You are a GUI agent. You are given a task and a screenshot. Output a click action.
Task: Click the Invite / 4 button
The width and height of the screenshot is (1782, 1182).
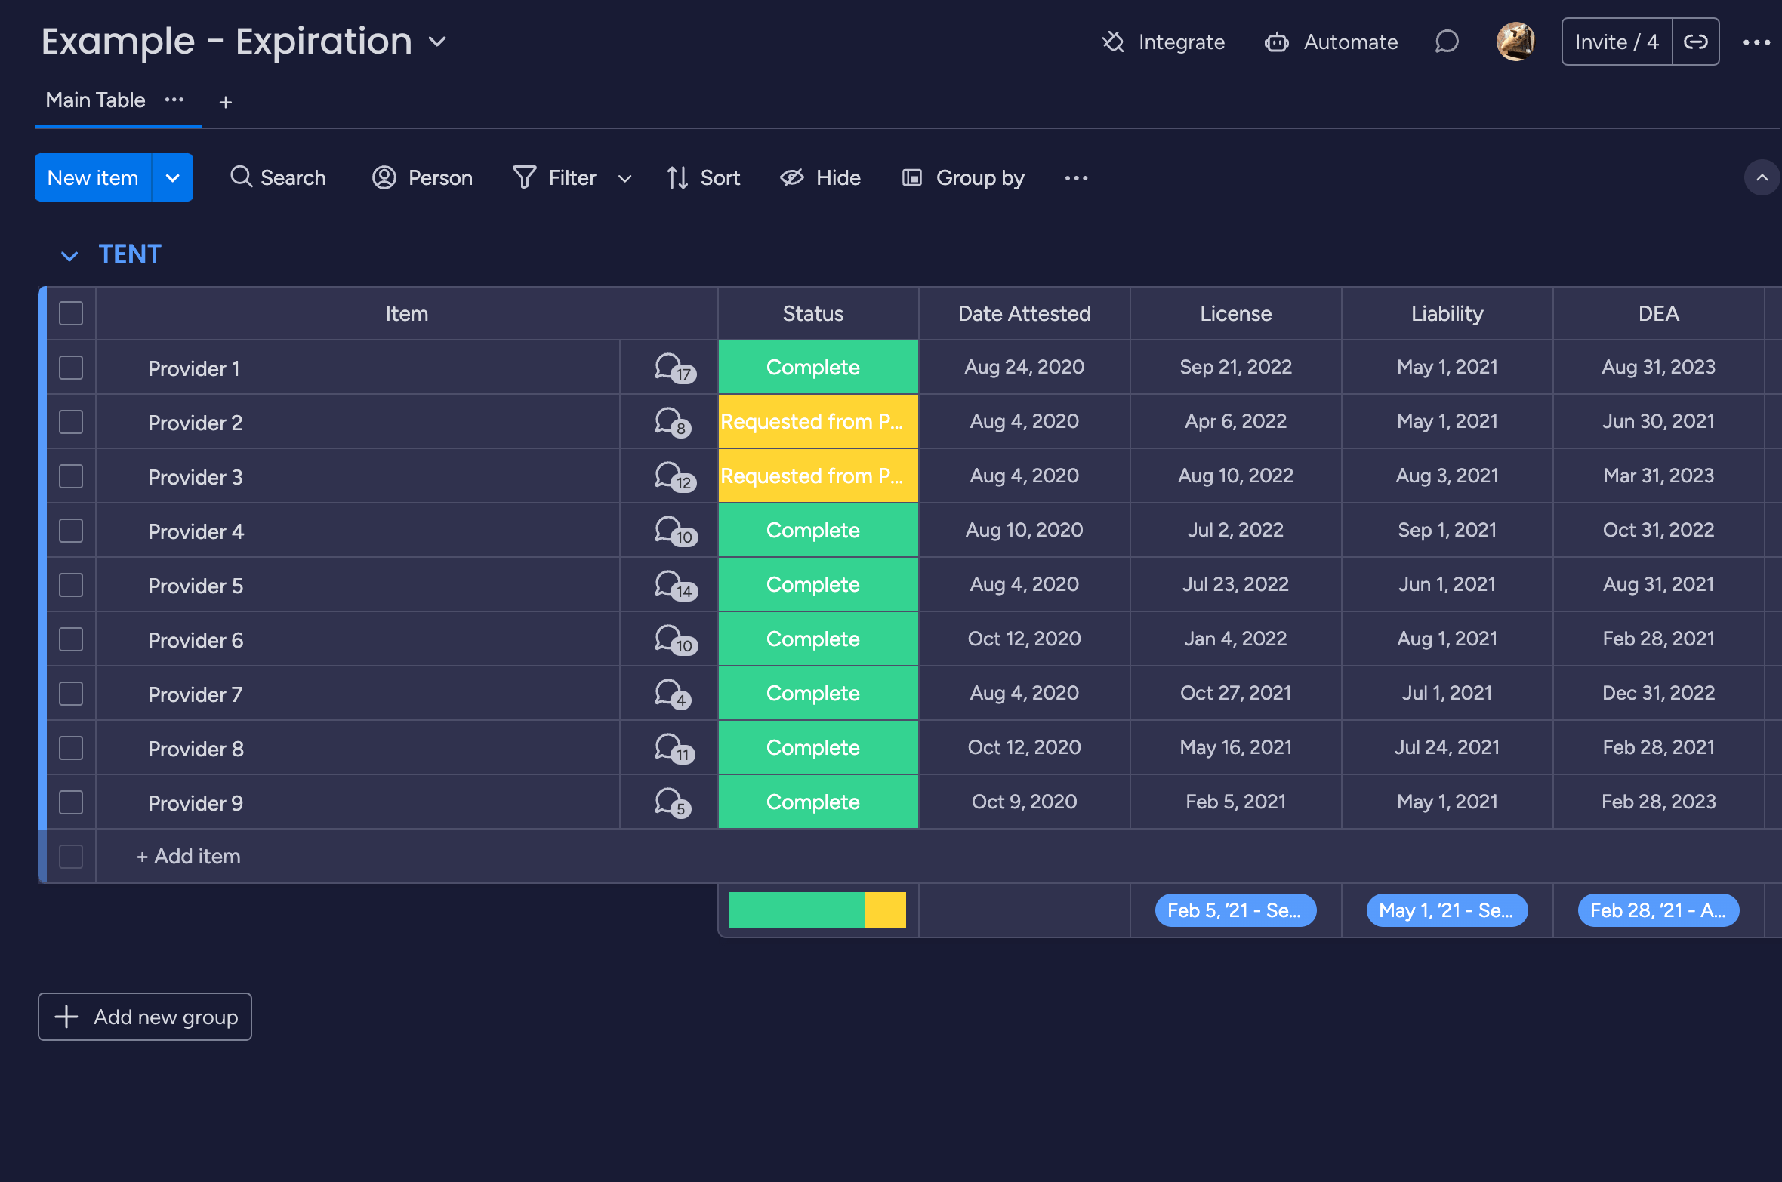[1616, 42]
